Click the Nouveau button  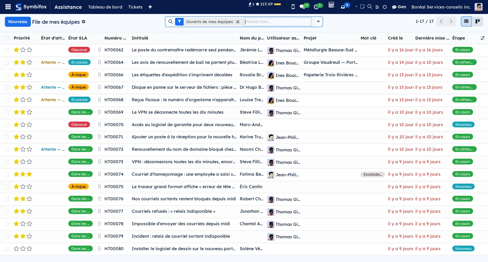point(18,22)
